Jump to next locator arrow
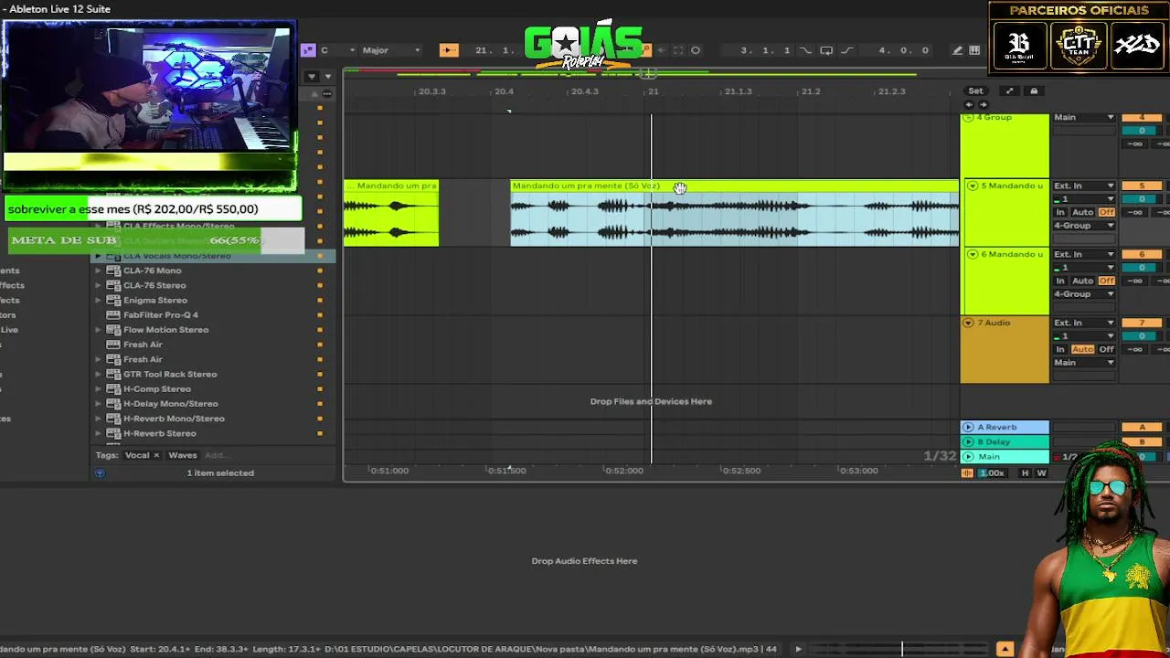 [x=984, y=104]
